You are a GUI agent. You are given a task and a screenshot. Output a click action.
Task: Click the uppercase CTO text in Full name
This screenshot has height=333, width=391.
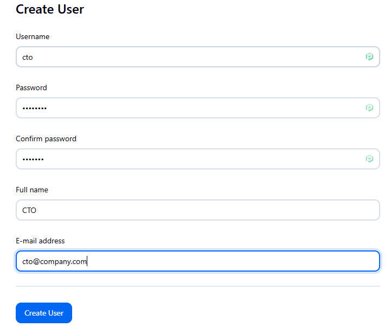[29, 210]
